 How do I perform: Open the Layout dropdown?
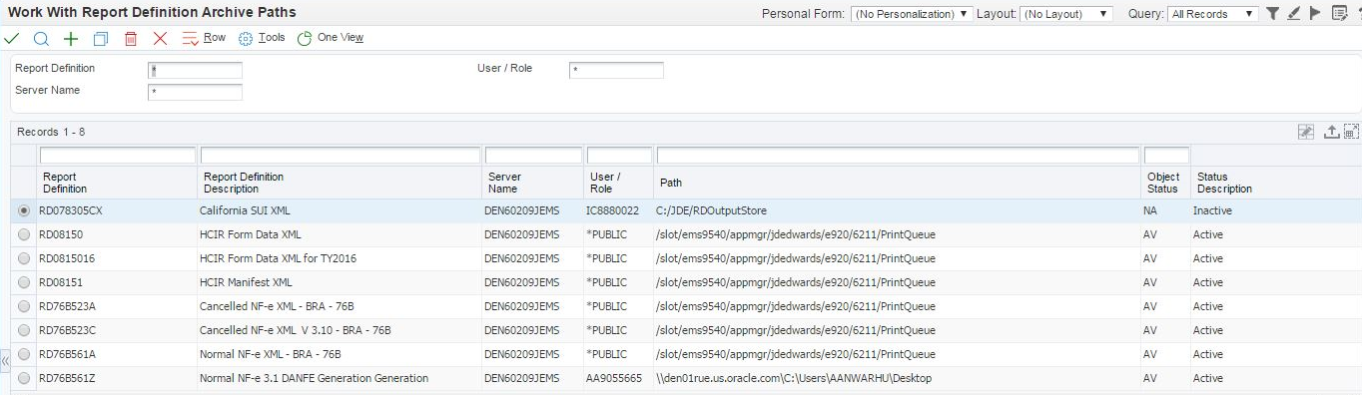point(1066,14)
